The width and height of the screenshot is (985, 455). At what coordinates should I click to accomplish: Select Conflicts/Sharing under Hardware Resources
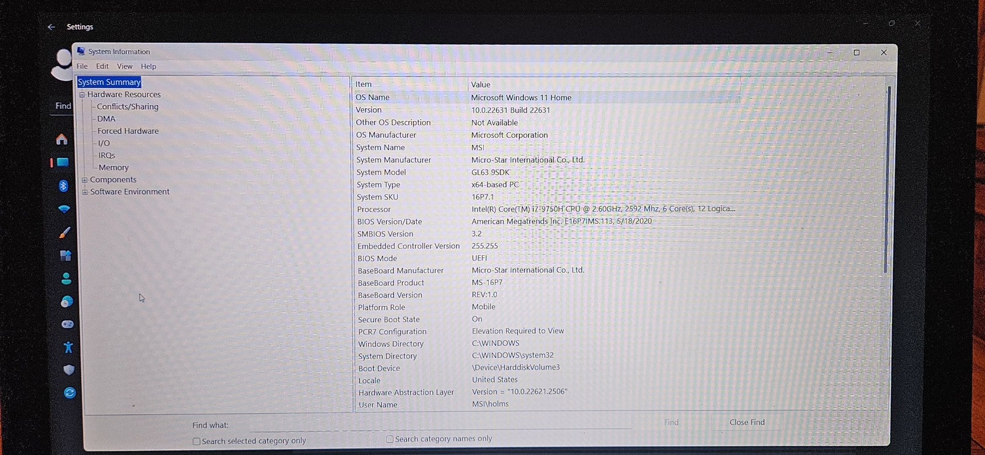pos(127,106)
